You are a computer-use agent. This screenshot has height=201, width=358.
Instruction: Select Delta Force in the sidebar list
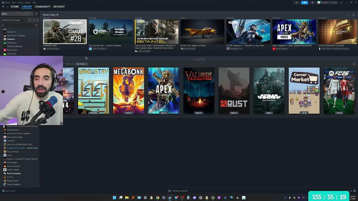[x=12, y=43]
